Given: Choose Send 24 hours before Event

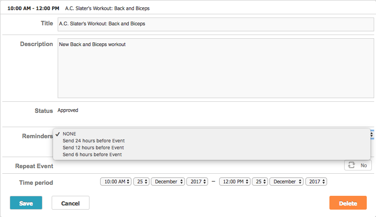Looking at the screenshot, I should tap(94, 141).
